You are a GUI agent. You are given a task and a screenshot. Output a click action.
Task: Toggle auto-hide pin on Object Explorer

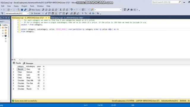(6, 18)
